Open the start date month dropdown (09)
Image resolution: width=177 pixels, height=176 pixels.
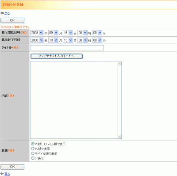coord(53,33)
